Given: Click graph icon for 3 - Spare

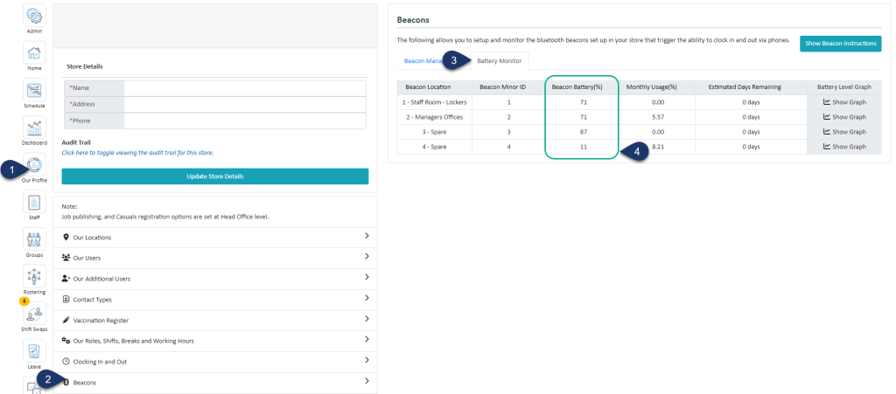Looking at the screenshot, I should pyautogui.click(x=826, y=132).
